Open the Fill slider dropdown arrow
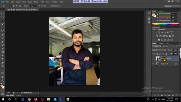181x102 pixels. (179, 54)
